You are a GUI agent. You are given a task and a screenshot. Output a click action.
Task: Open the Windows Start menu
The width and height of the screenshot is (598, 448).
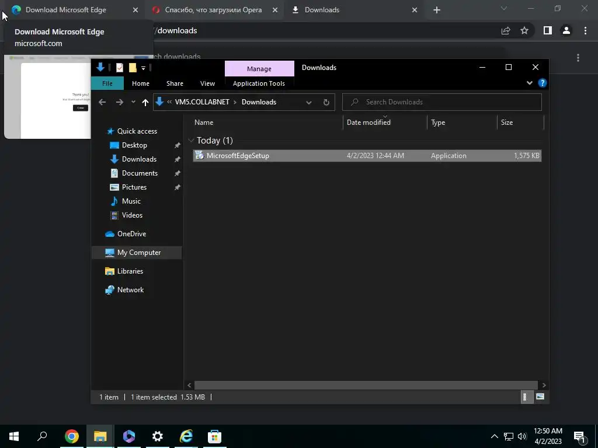tap(14, 436)
